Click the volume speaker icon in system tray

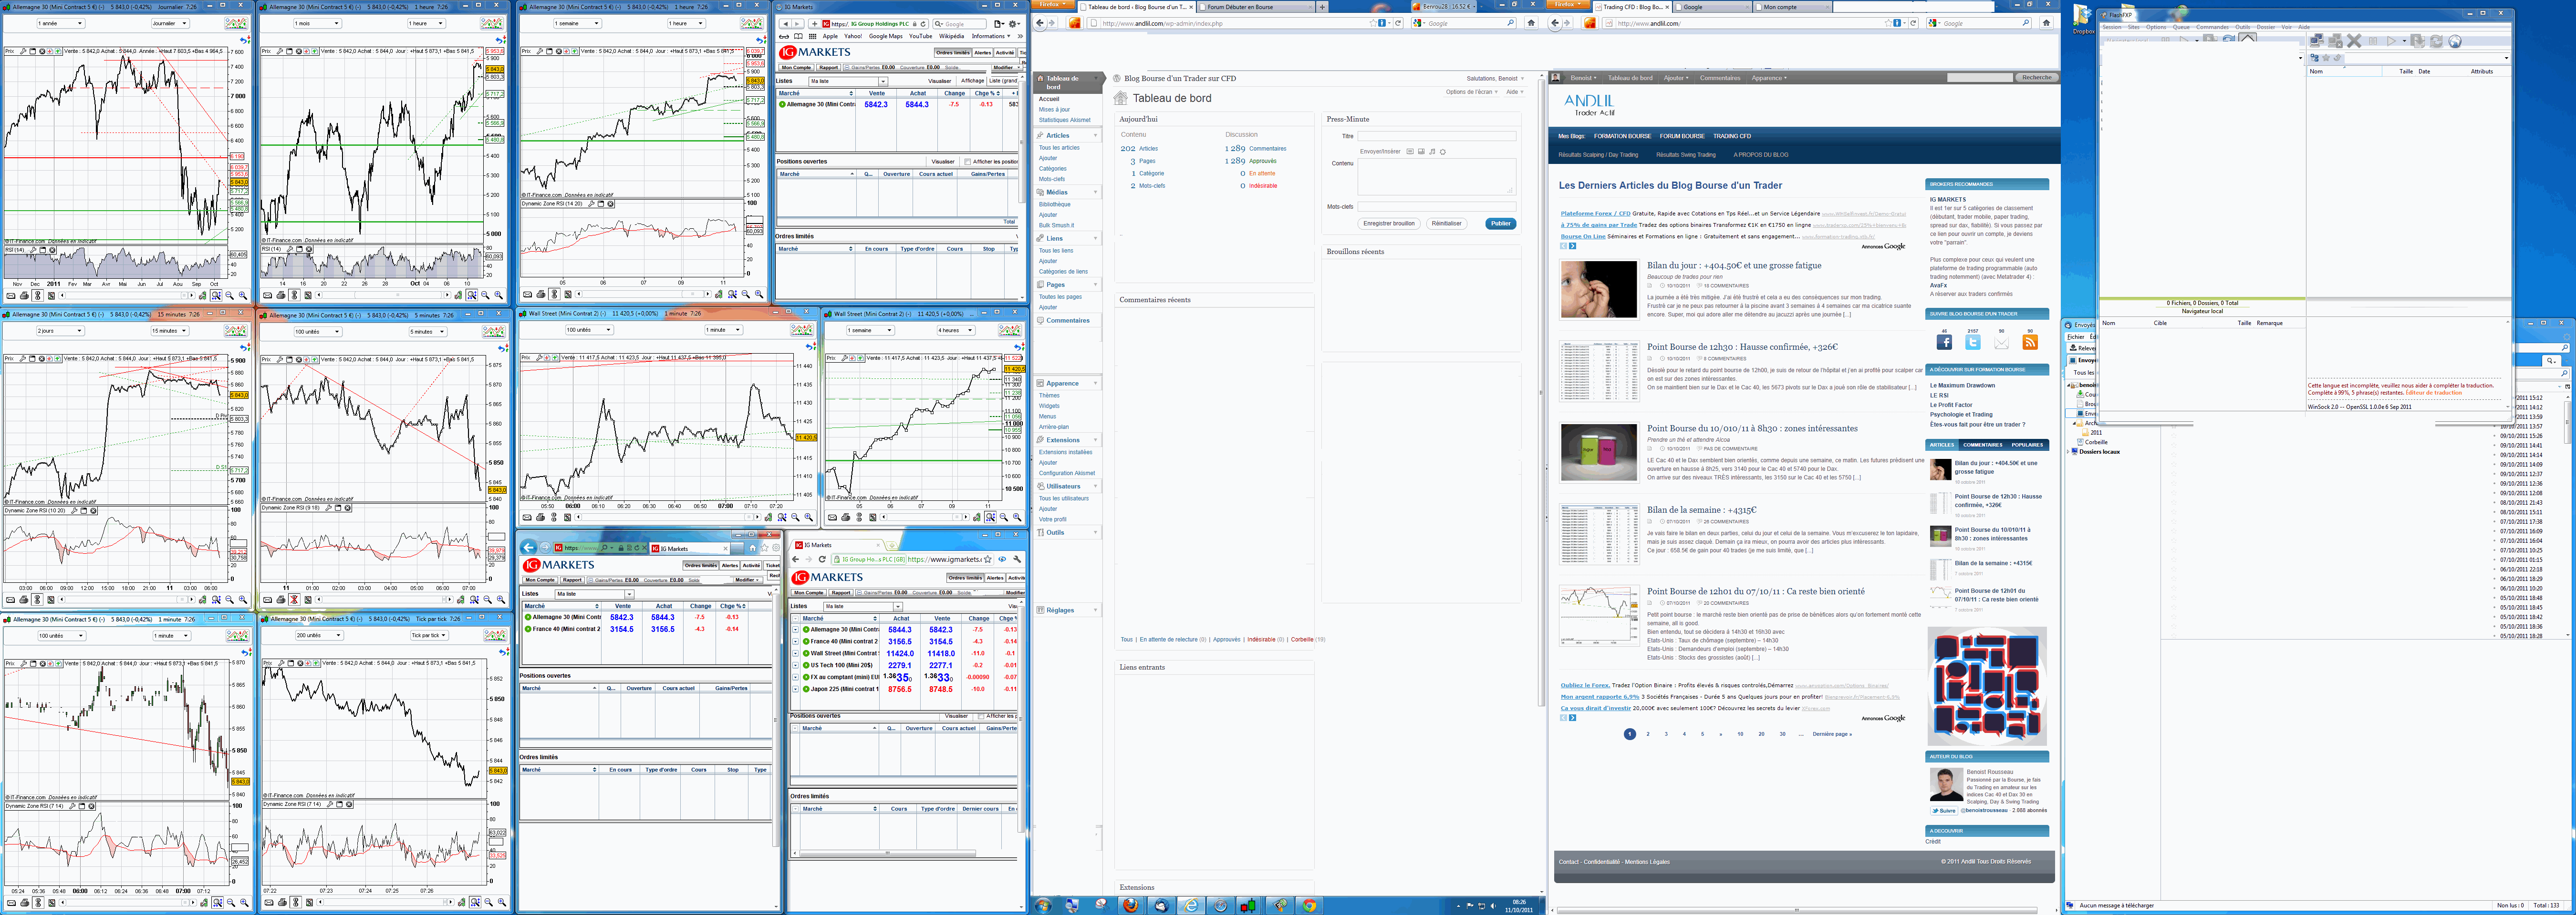click(x=1493, y=906)
